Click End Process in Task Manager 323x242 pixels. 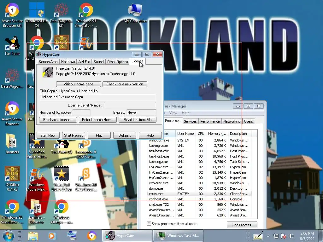[x=242, y=225]
